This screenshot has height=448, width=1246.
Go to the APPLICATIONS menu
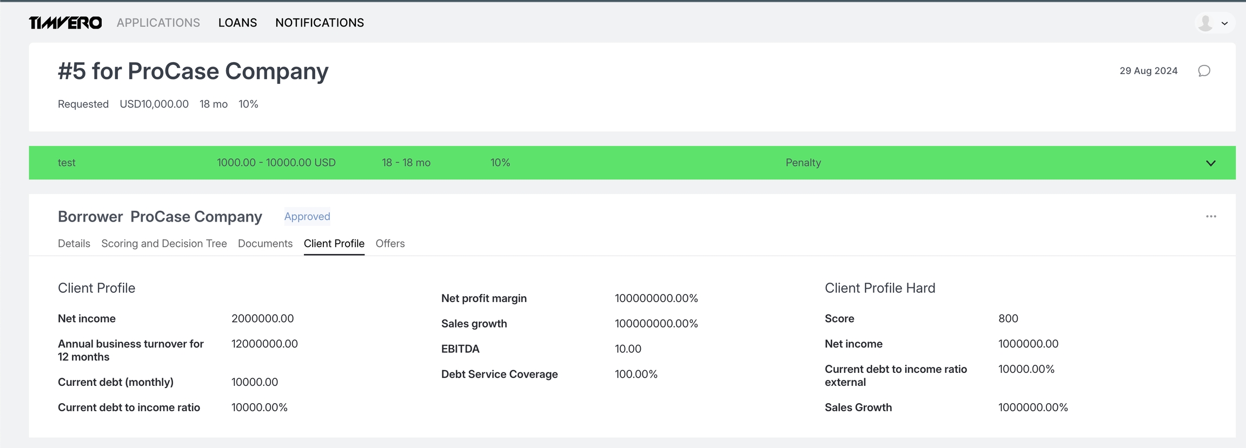coord(158,23)
